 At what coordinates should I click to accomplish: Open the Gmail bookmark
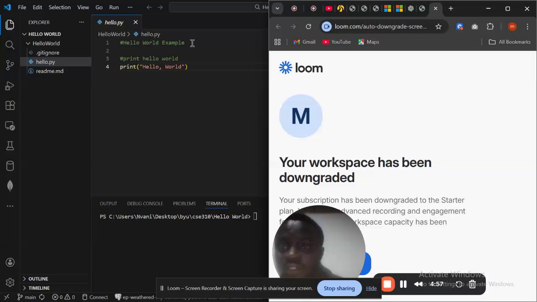304,42
